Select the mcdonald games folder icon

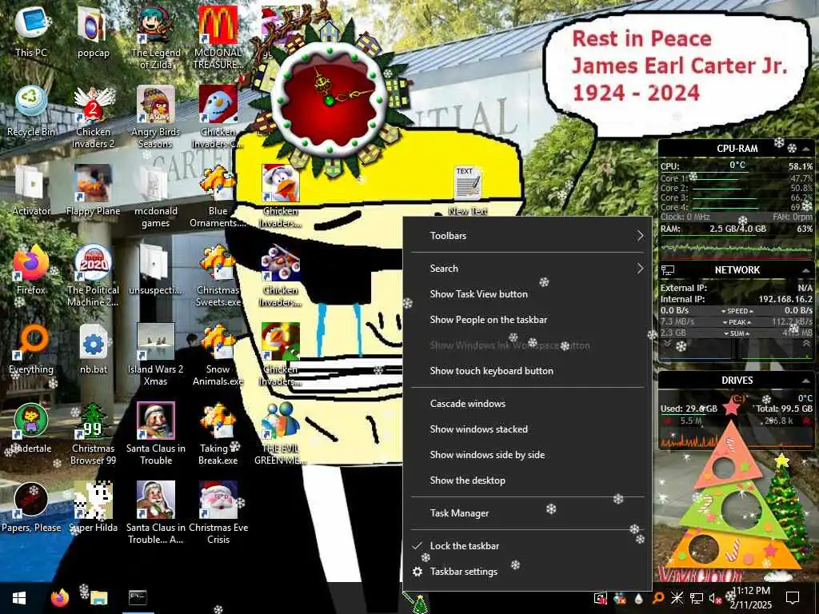[155, 195]
